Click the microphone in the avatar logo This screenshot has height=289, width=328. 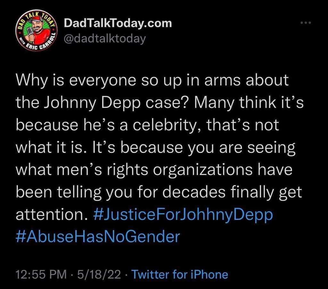tap(31, 33)
